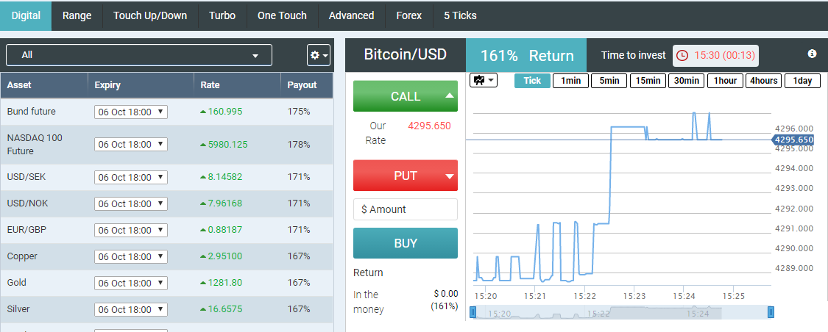
Task: Open expiry dropdown for USD/SEK
Action: click(131, 177)
